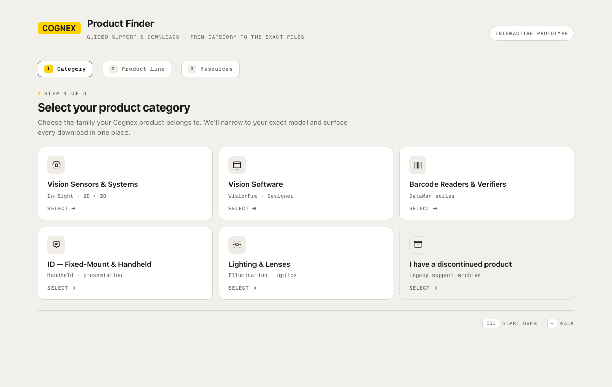Click the Vision Software monitor icon
The width and height of the screenshot is (612, 387).
pyautogui.click(x=237, y=165)
